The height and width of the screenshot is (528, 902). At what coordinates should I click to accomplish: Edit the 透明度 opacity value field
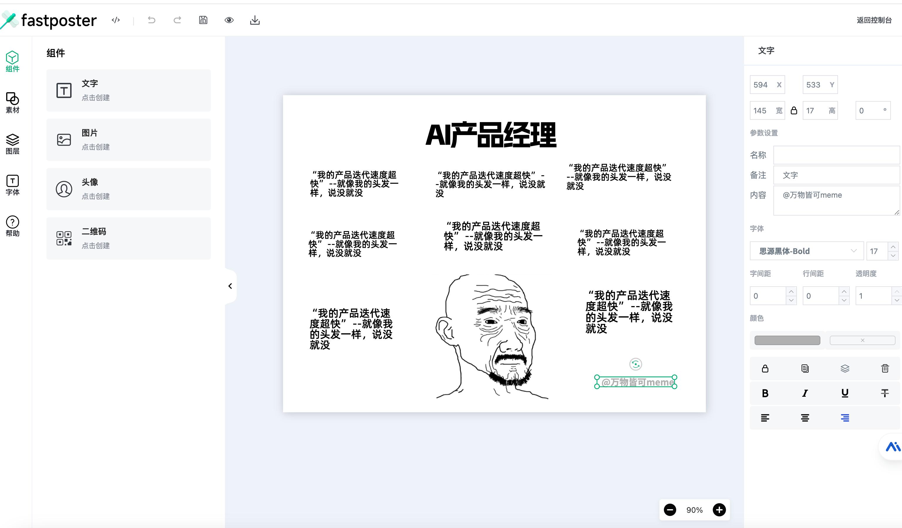873,296
